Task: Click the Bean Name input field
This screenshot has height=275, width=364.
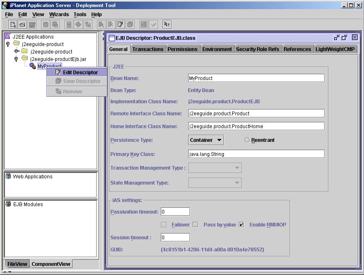Action: coord(256,78)
